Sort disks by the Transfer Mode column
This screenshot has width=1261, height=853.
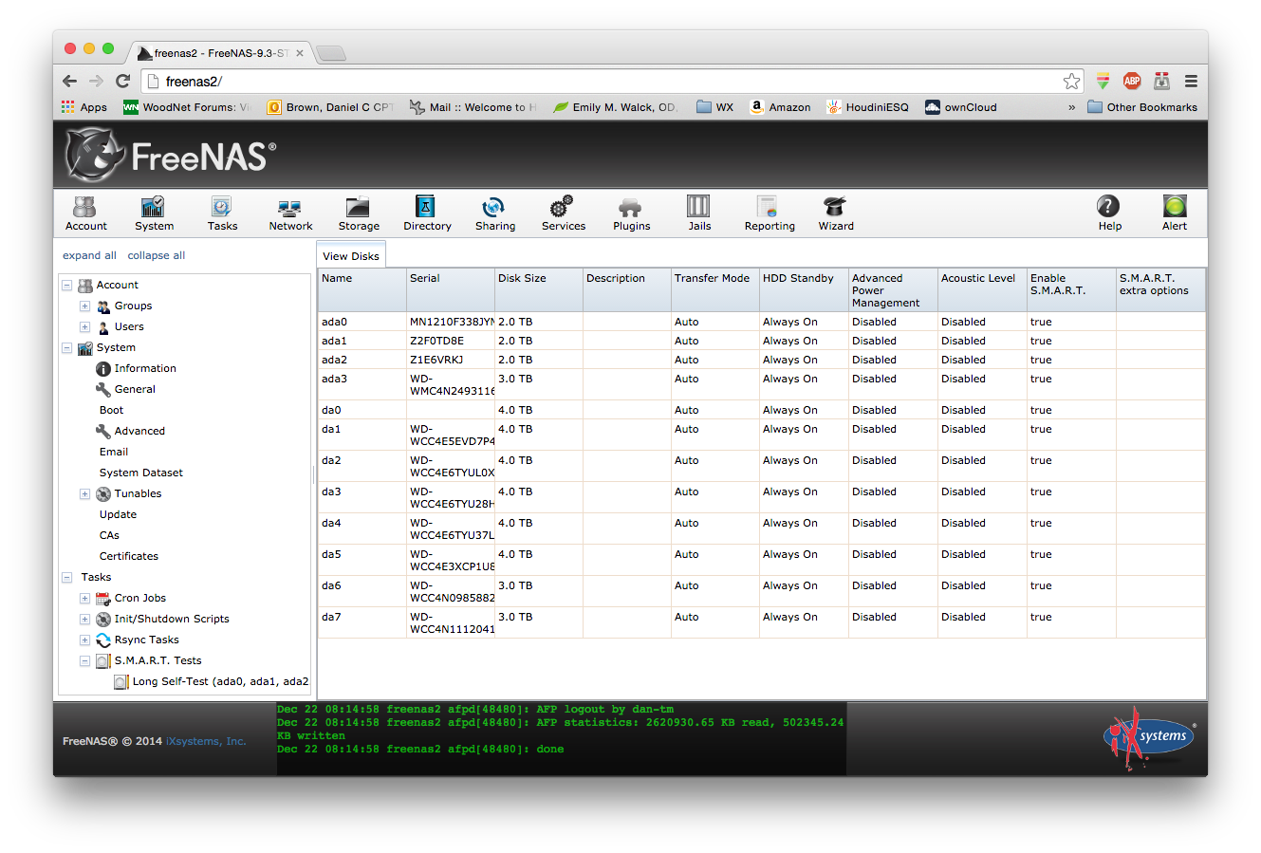coord(714,290)
